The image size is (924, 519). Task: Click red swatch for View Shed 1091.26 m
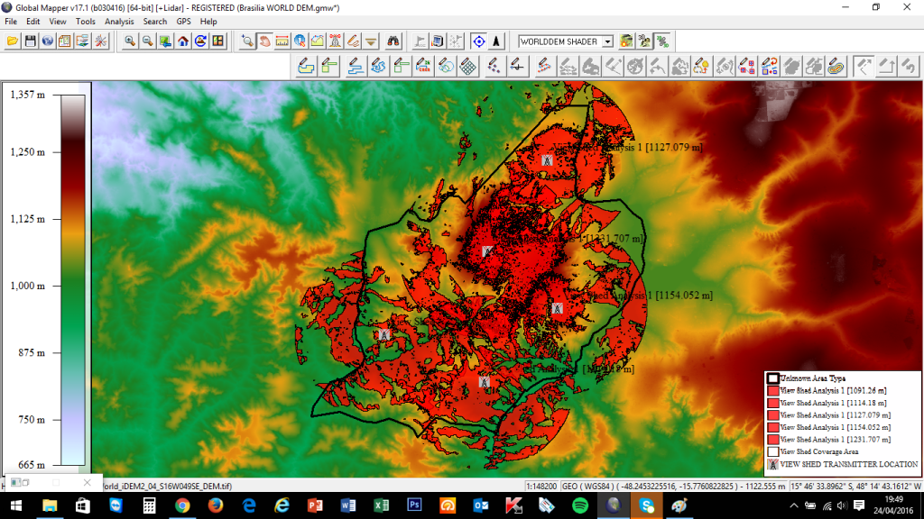[772, 391]
